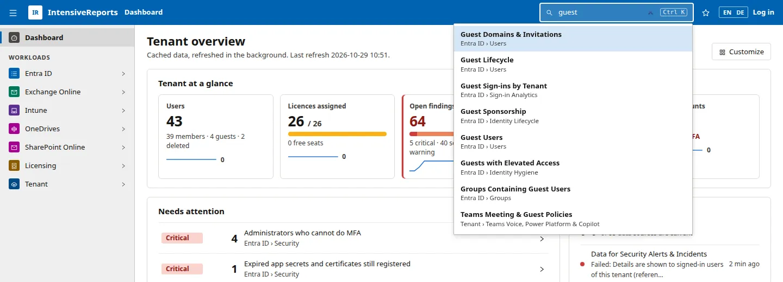Click the favorites star icon

pos(706,12)
